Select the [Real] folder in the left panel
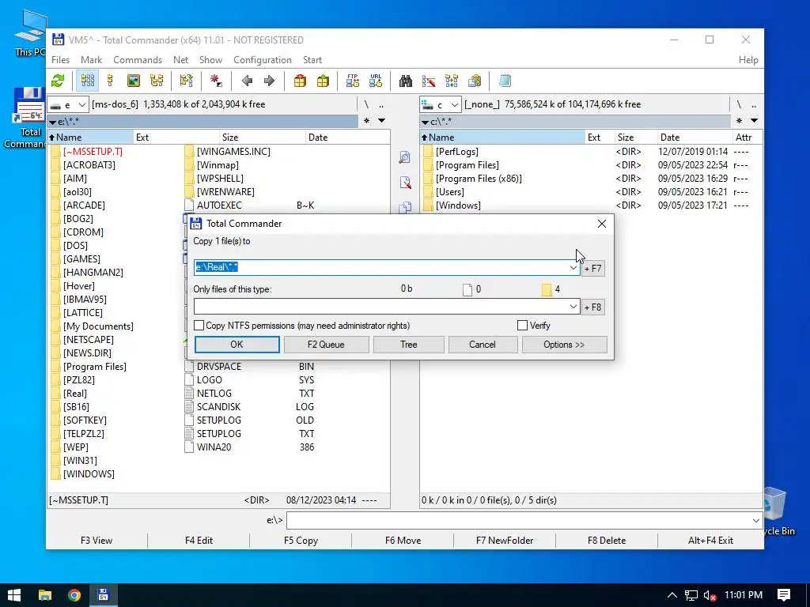The image size is (810, 607). tap(75, 394)
